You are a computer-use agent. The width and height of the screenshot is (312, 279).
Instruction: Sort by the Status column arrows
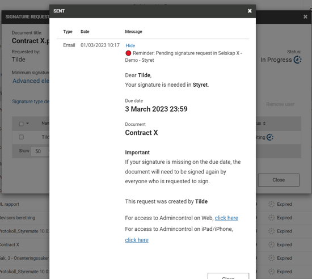(x=264, y=123)
